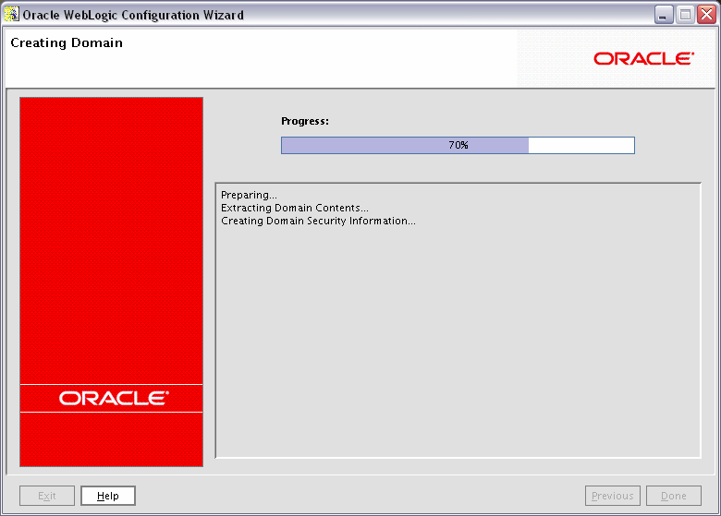This screenshot has height=516, width=721.
Task: Click the disabled Exit button
Action: [47, 496]
